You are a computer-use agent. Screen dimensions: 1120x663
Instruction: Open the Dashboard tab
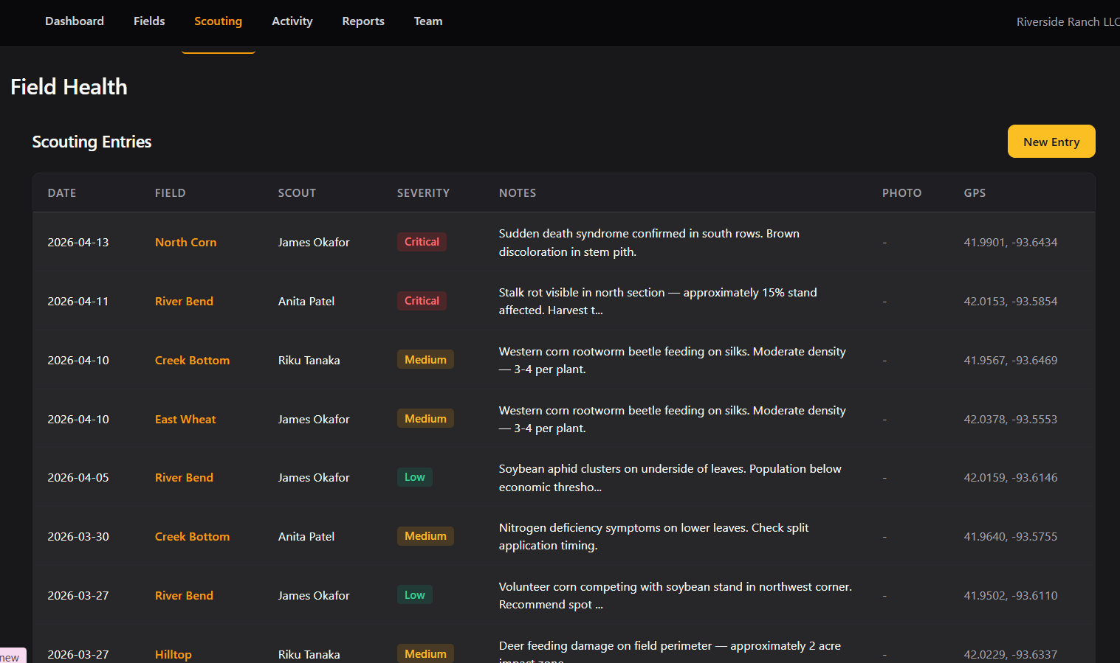coord(74,21)
